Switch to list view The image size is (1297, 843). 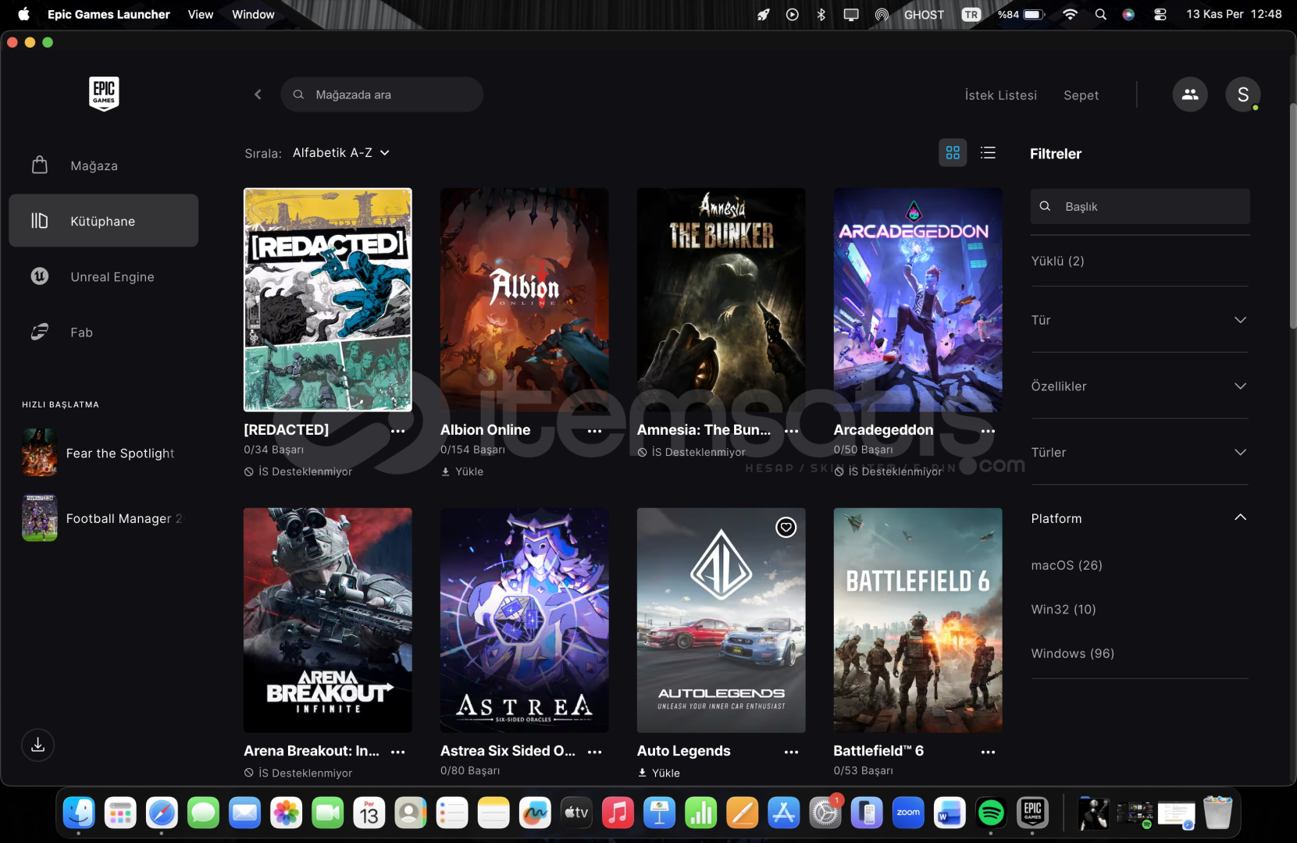point(988,153)
